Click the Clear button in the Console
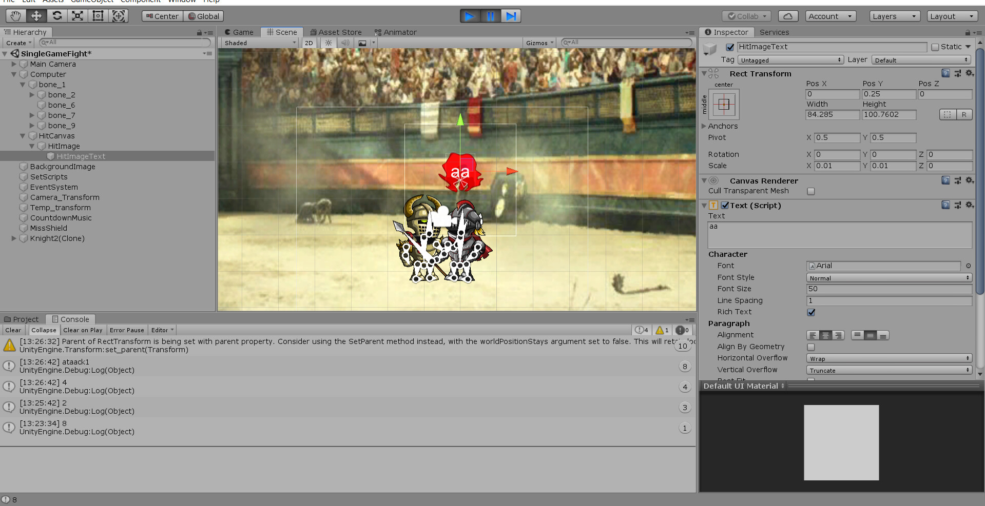Image resolution: width=985 pixels, height=506 pixels. (x=13, y=330)
